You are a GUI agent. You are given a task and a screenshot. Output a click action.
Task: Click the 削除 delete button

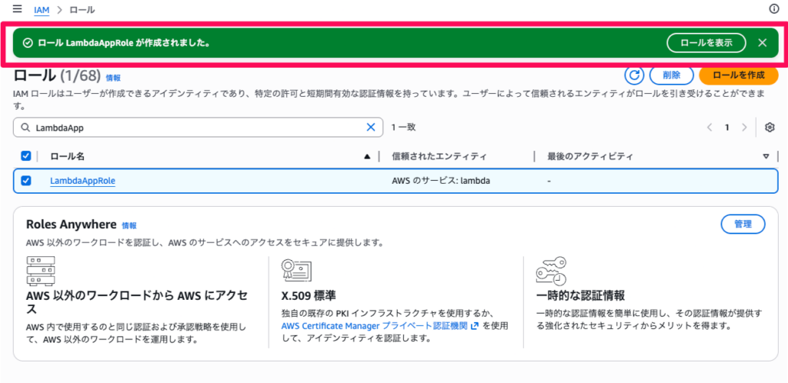[x=670, y=75]
